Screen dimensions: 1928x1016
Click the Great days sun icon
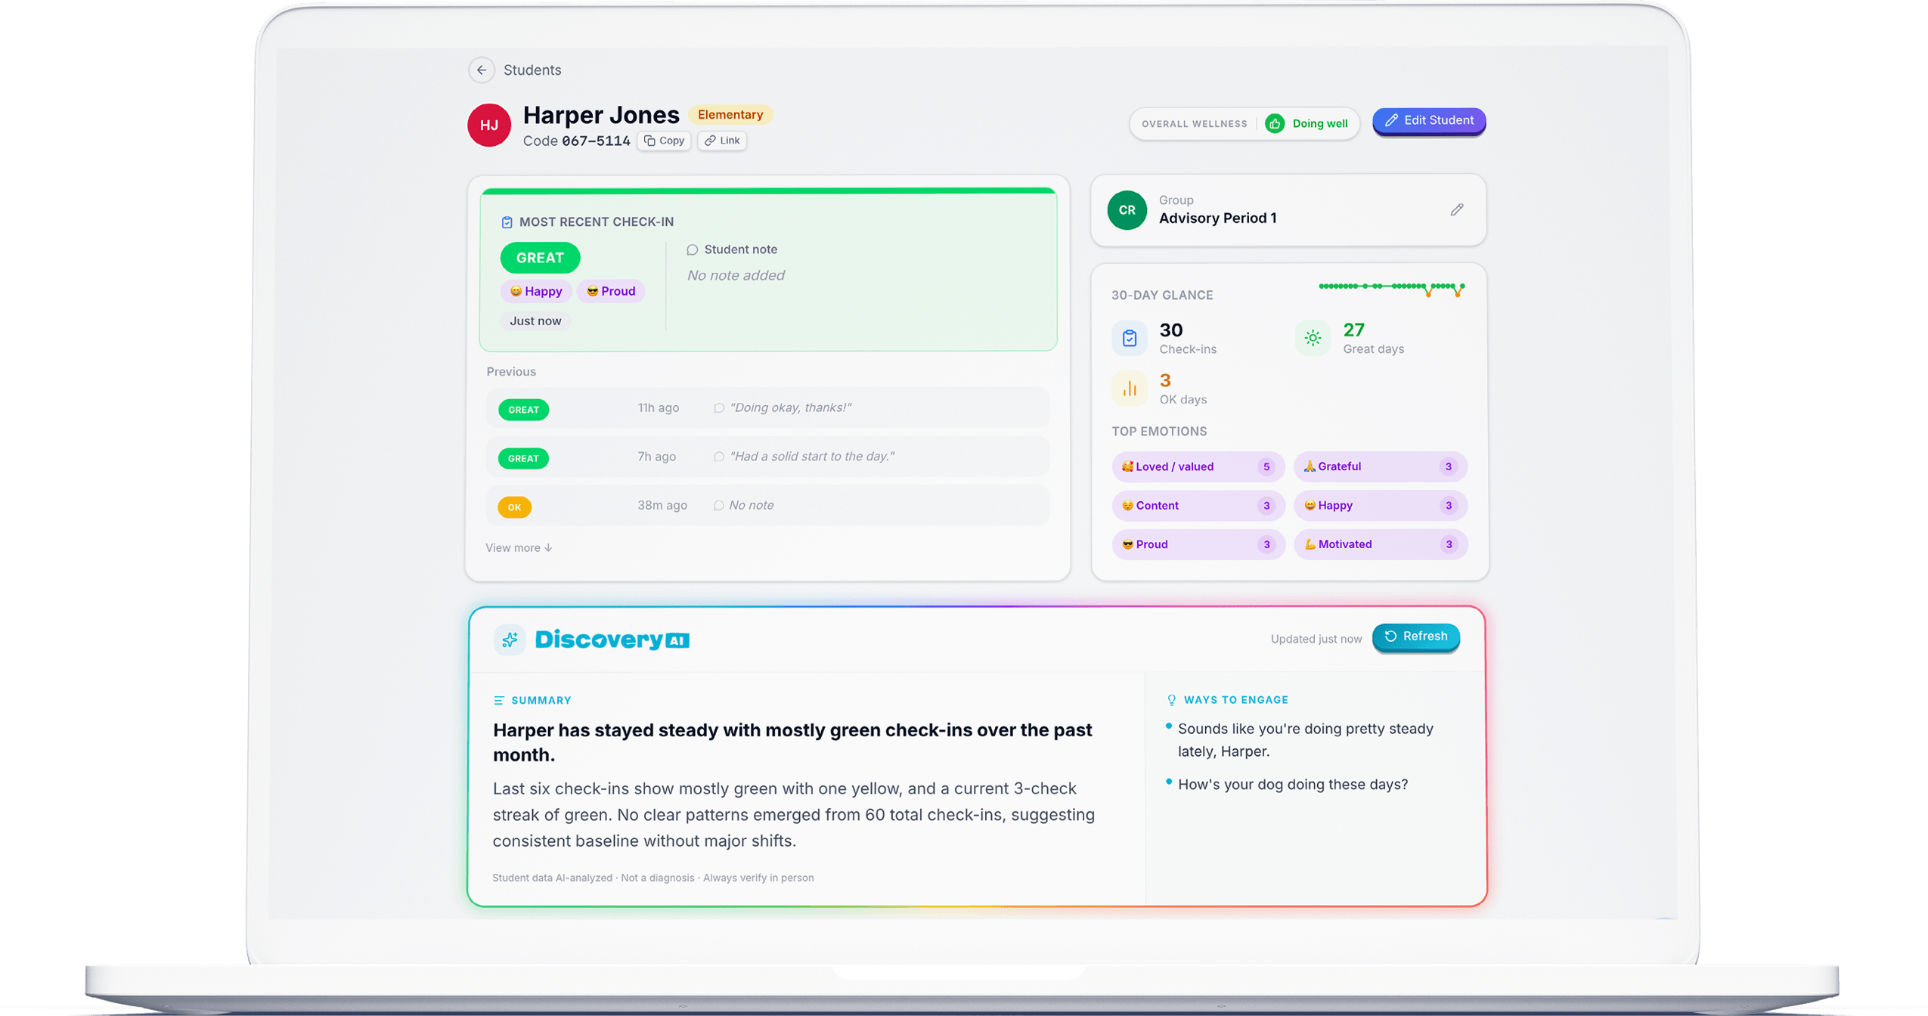tap(1312, 338)
